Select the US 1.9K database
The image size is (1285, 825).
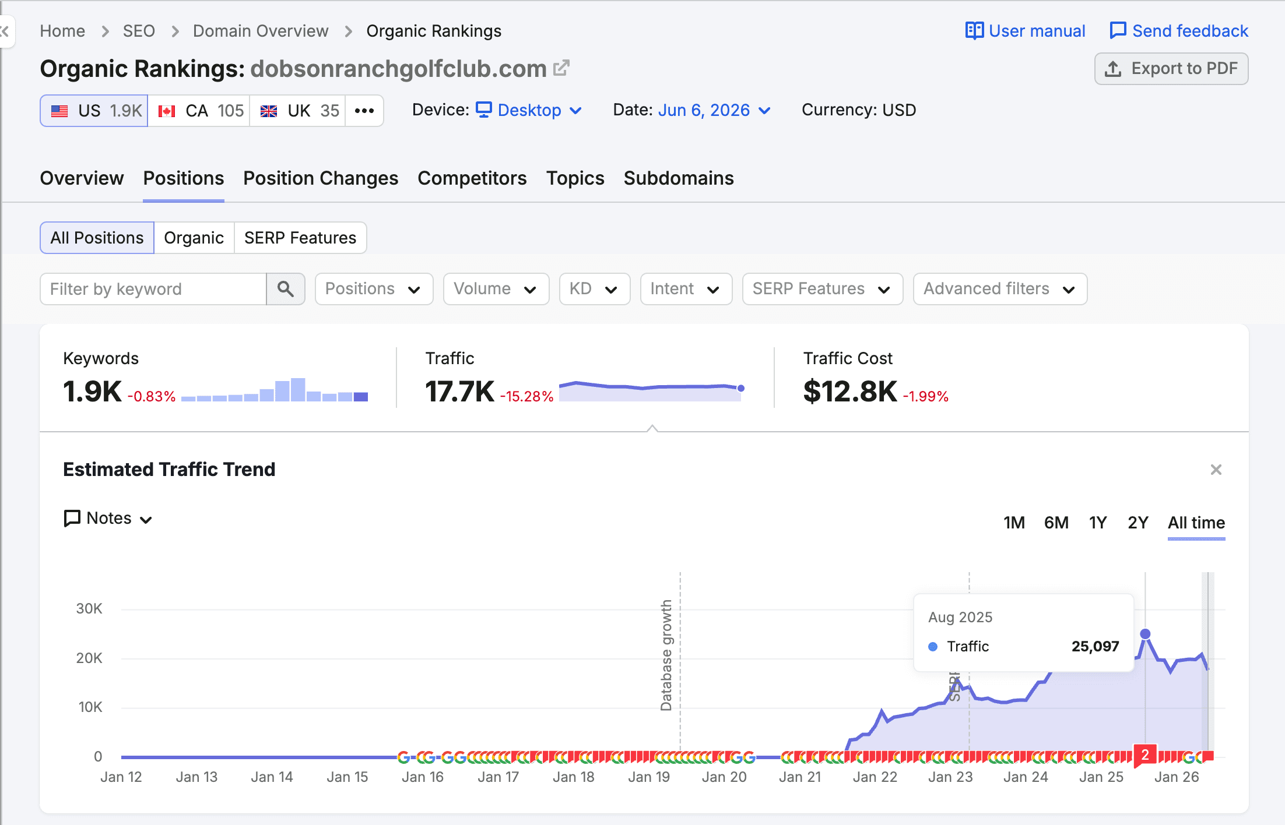(94, 111)
